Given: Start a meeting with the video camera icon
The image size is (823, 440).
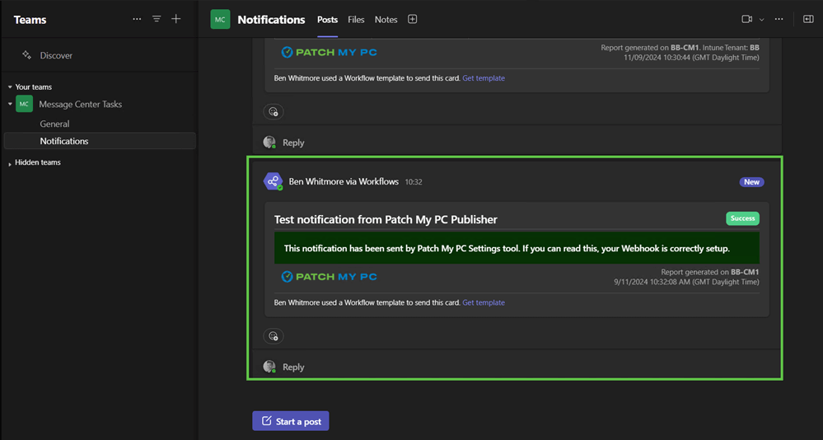Looking at the screenshot, I should pos(747,19).
